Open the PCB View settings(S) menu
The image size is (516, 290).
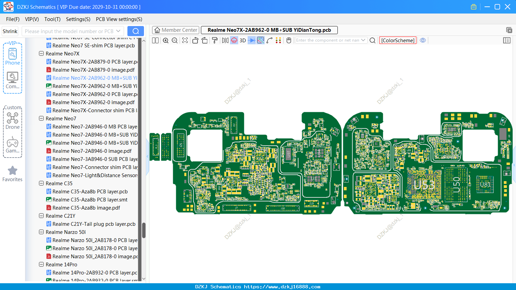point(119,19)
